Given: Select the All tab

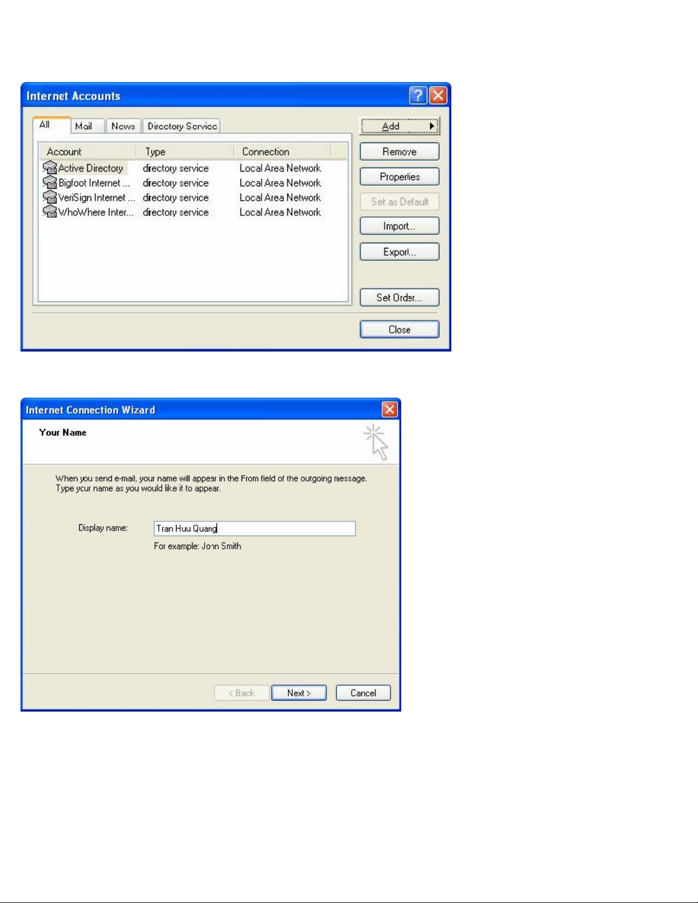Looking at the screenshot, I should tap(45, 125).
